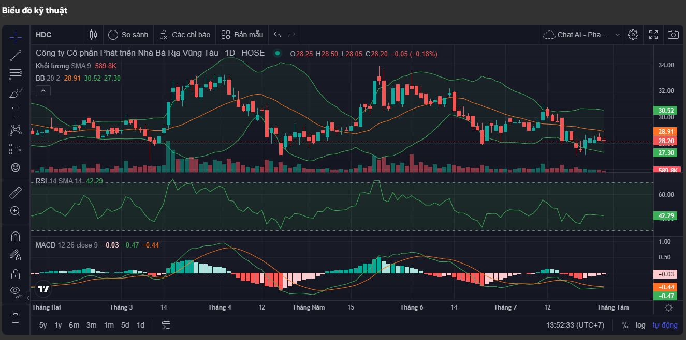Click the -0.03 MACD histogram label
This screenshot has height=340, width=686.
pyautogui.click(x=666, y=274)
